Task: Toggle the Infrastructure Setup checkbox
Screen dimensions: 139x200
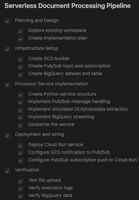Action: [x=7, y=49]
